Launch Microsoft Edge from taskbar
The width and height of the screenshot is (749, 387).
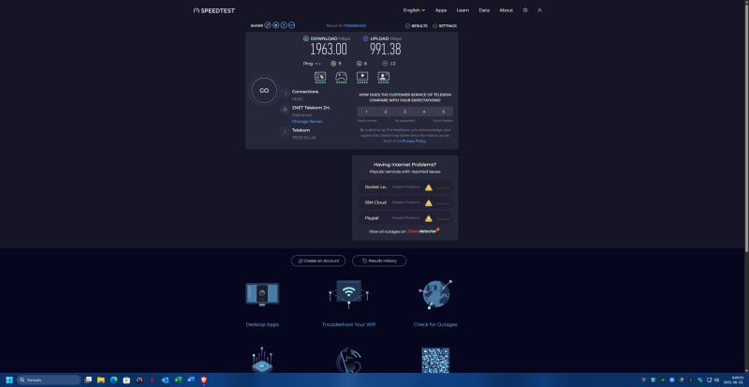[113, 380]
